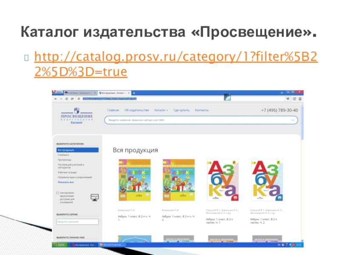Click the computer monitor electronic supplement icon
Image resolution: width=340 pixels, height=255 pixels.
click(x=94, y=197)
